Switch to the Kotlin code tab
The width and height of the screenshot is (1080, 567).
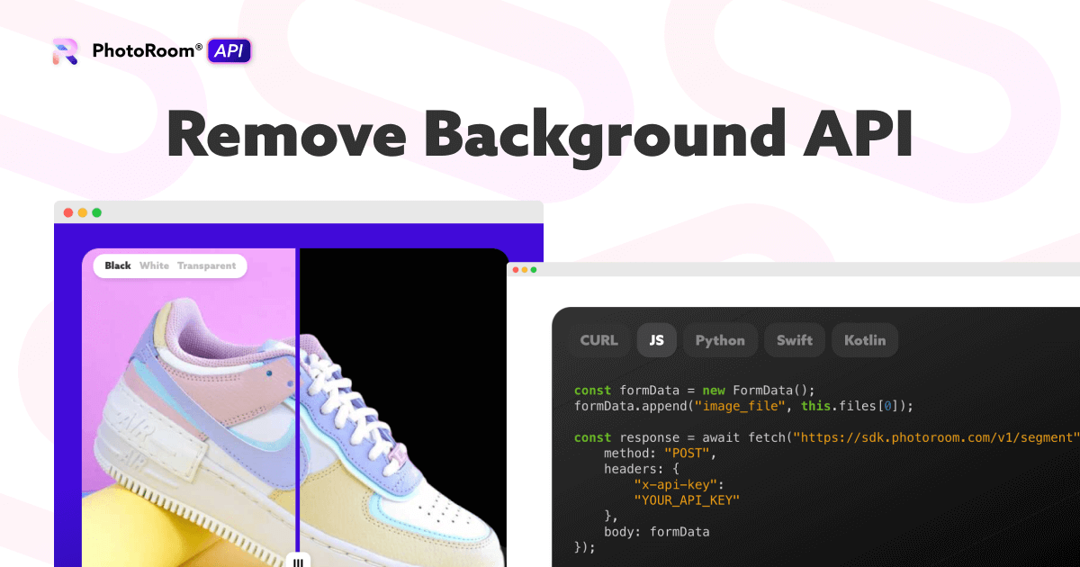(x=864, y=339)
